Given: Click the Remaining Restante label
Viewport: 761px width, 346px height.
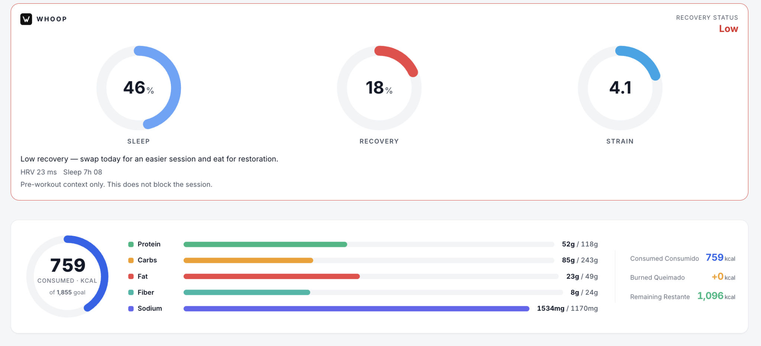Looking at the screenshot, I should coord(660,297).
